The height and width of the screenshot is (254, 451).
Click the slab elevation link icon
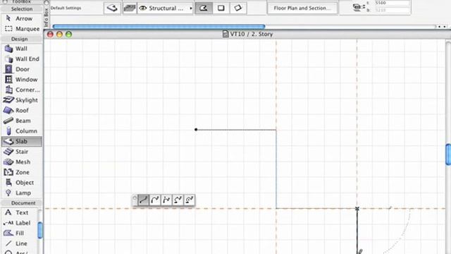click(359, 7)
